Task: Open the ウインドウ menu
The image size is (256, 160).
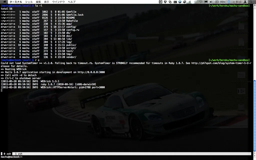Action: tap(58, 2)
